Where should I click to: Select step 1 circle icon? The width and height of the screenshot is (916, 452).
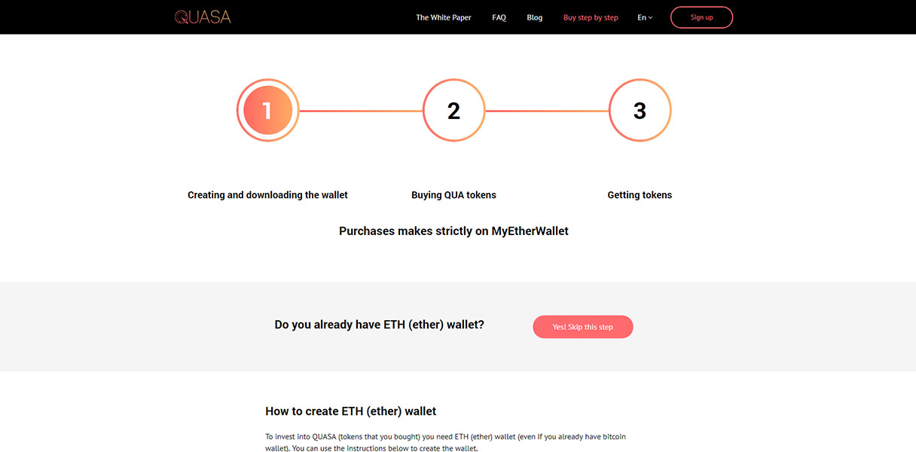pos(267,111)
